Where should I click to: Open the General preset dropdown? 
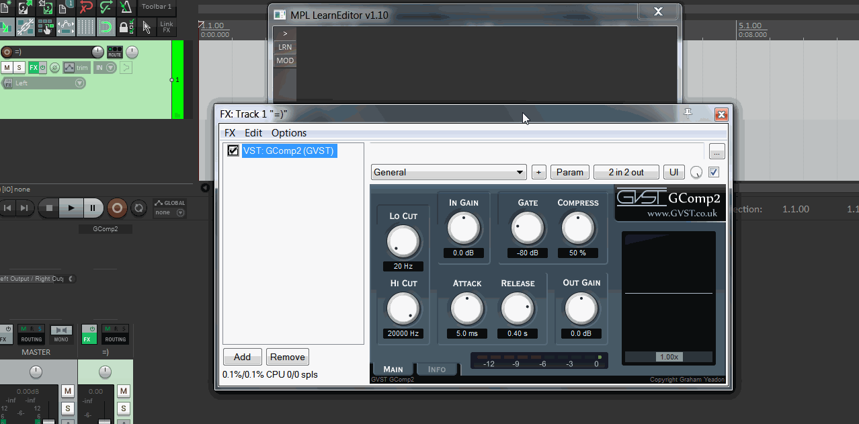pos(448,172)
